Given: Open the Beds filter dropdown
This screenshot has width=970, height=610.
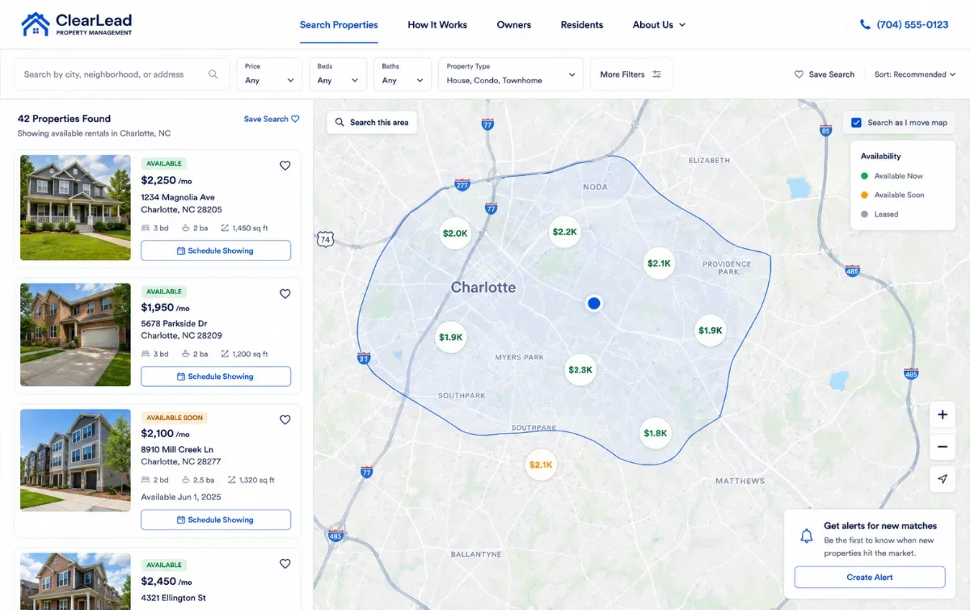Looking at the screenshot, I should 338,74.
